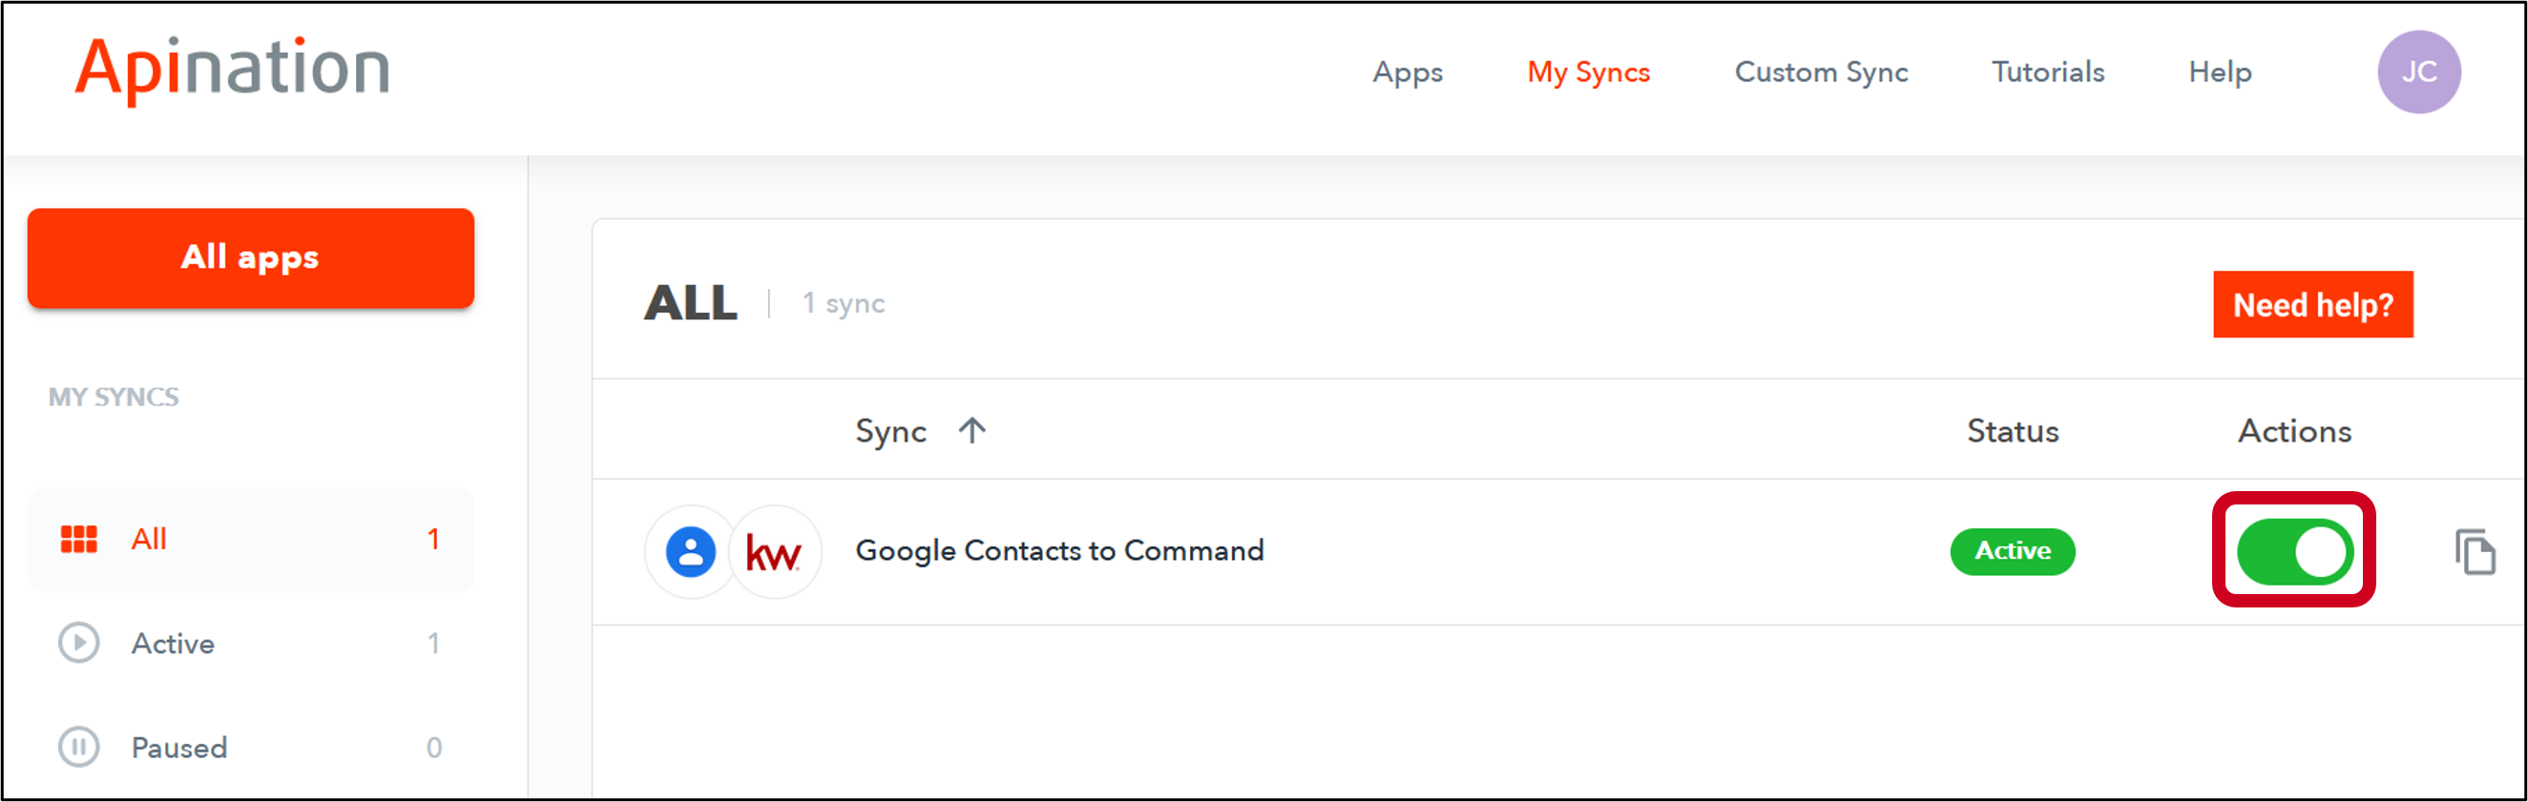Click the Need help? button

[x=2312, y=305]
